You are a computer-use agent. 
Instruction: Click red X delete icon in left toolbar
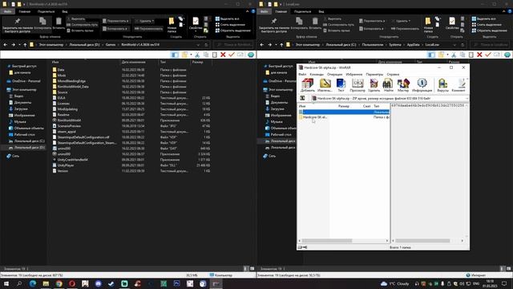223,55
